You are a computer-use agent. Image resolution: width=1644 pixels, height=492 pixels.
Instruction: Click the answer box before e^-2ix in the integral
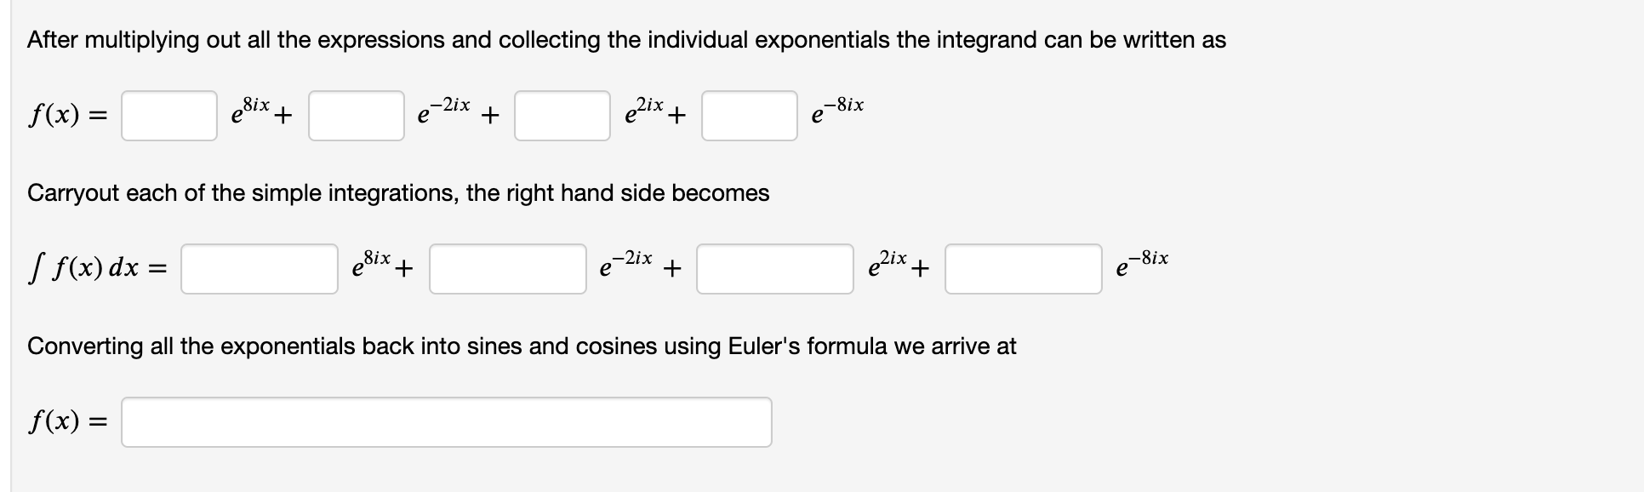click(507, 270)
